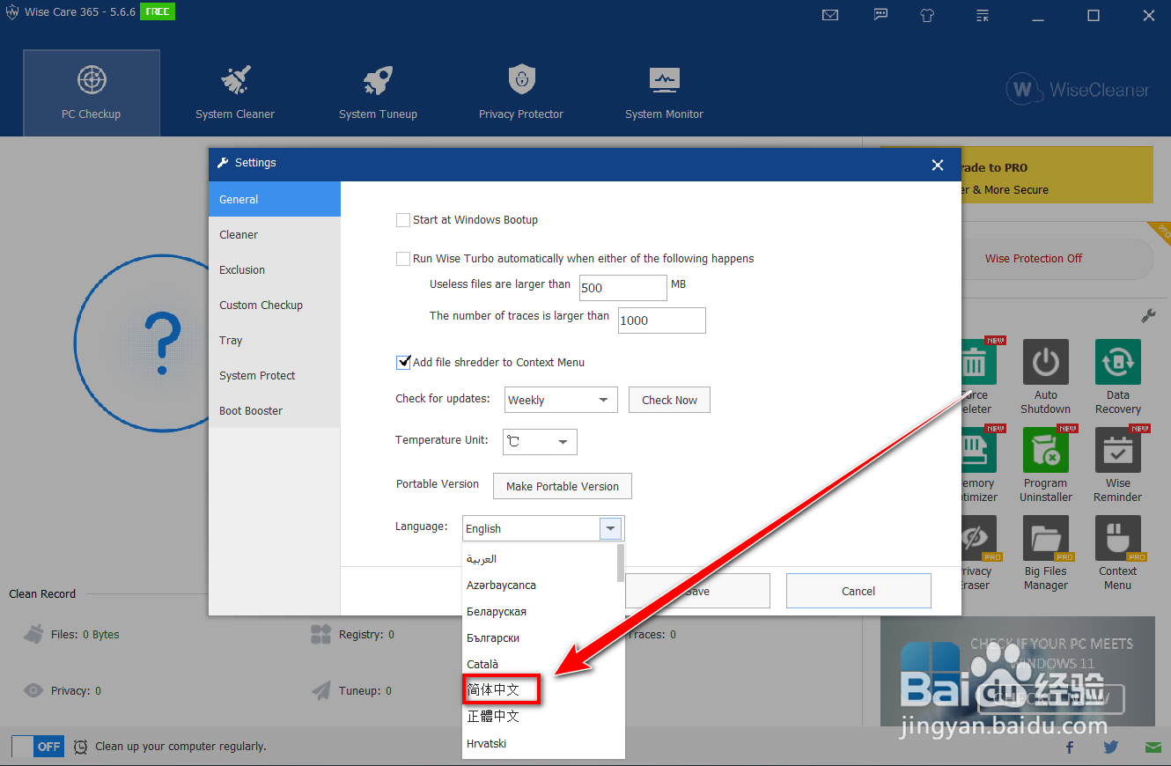Choose Български from the language list

pos(540,637)
